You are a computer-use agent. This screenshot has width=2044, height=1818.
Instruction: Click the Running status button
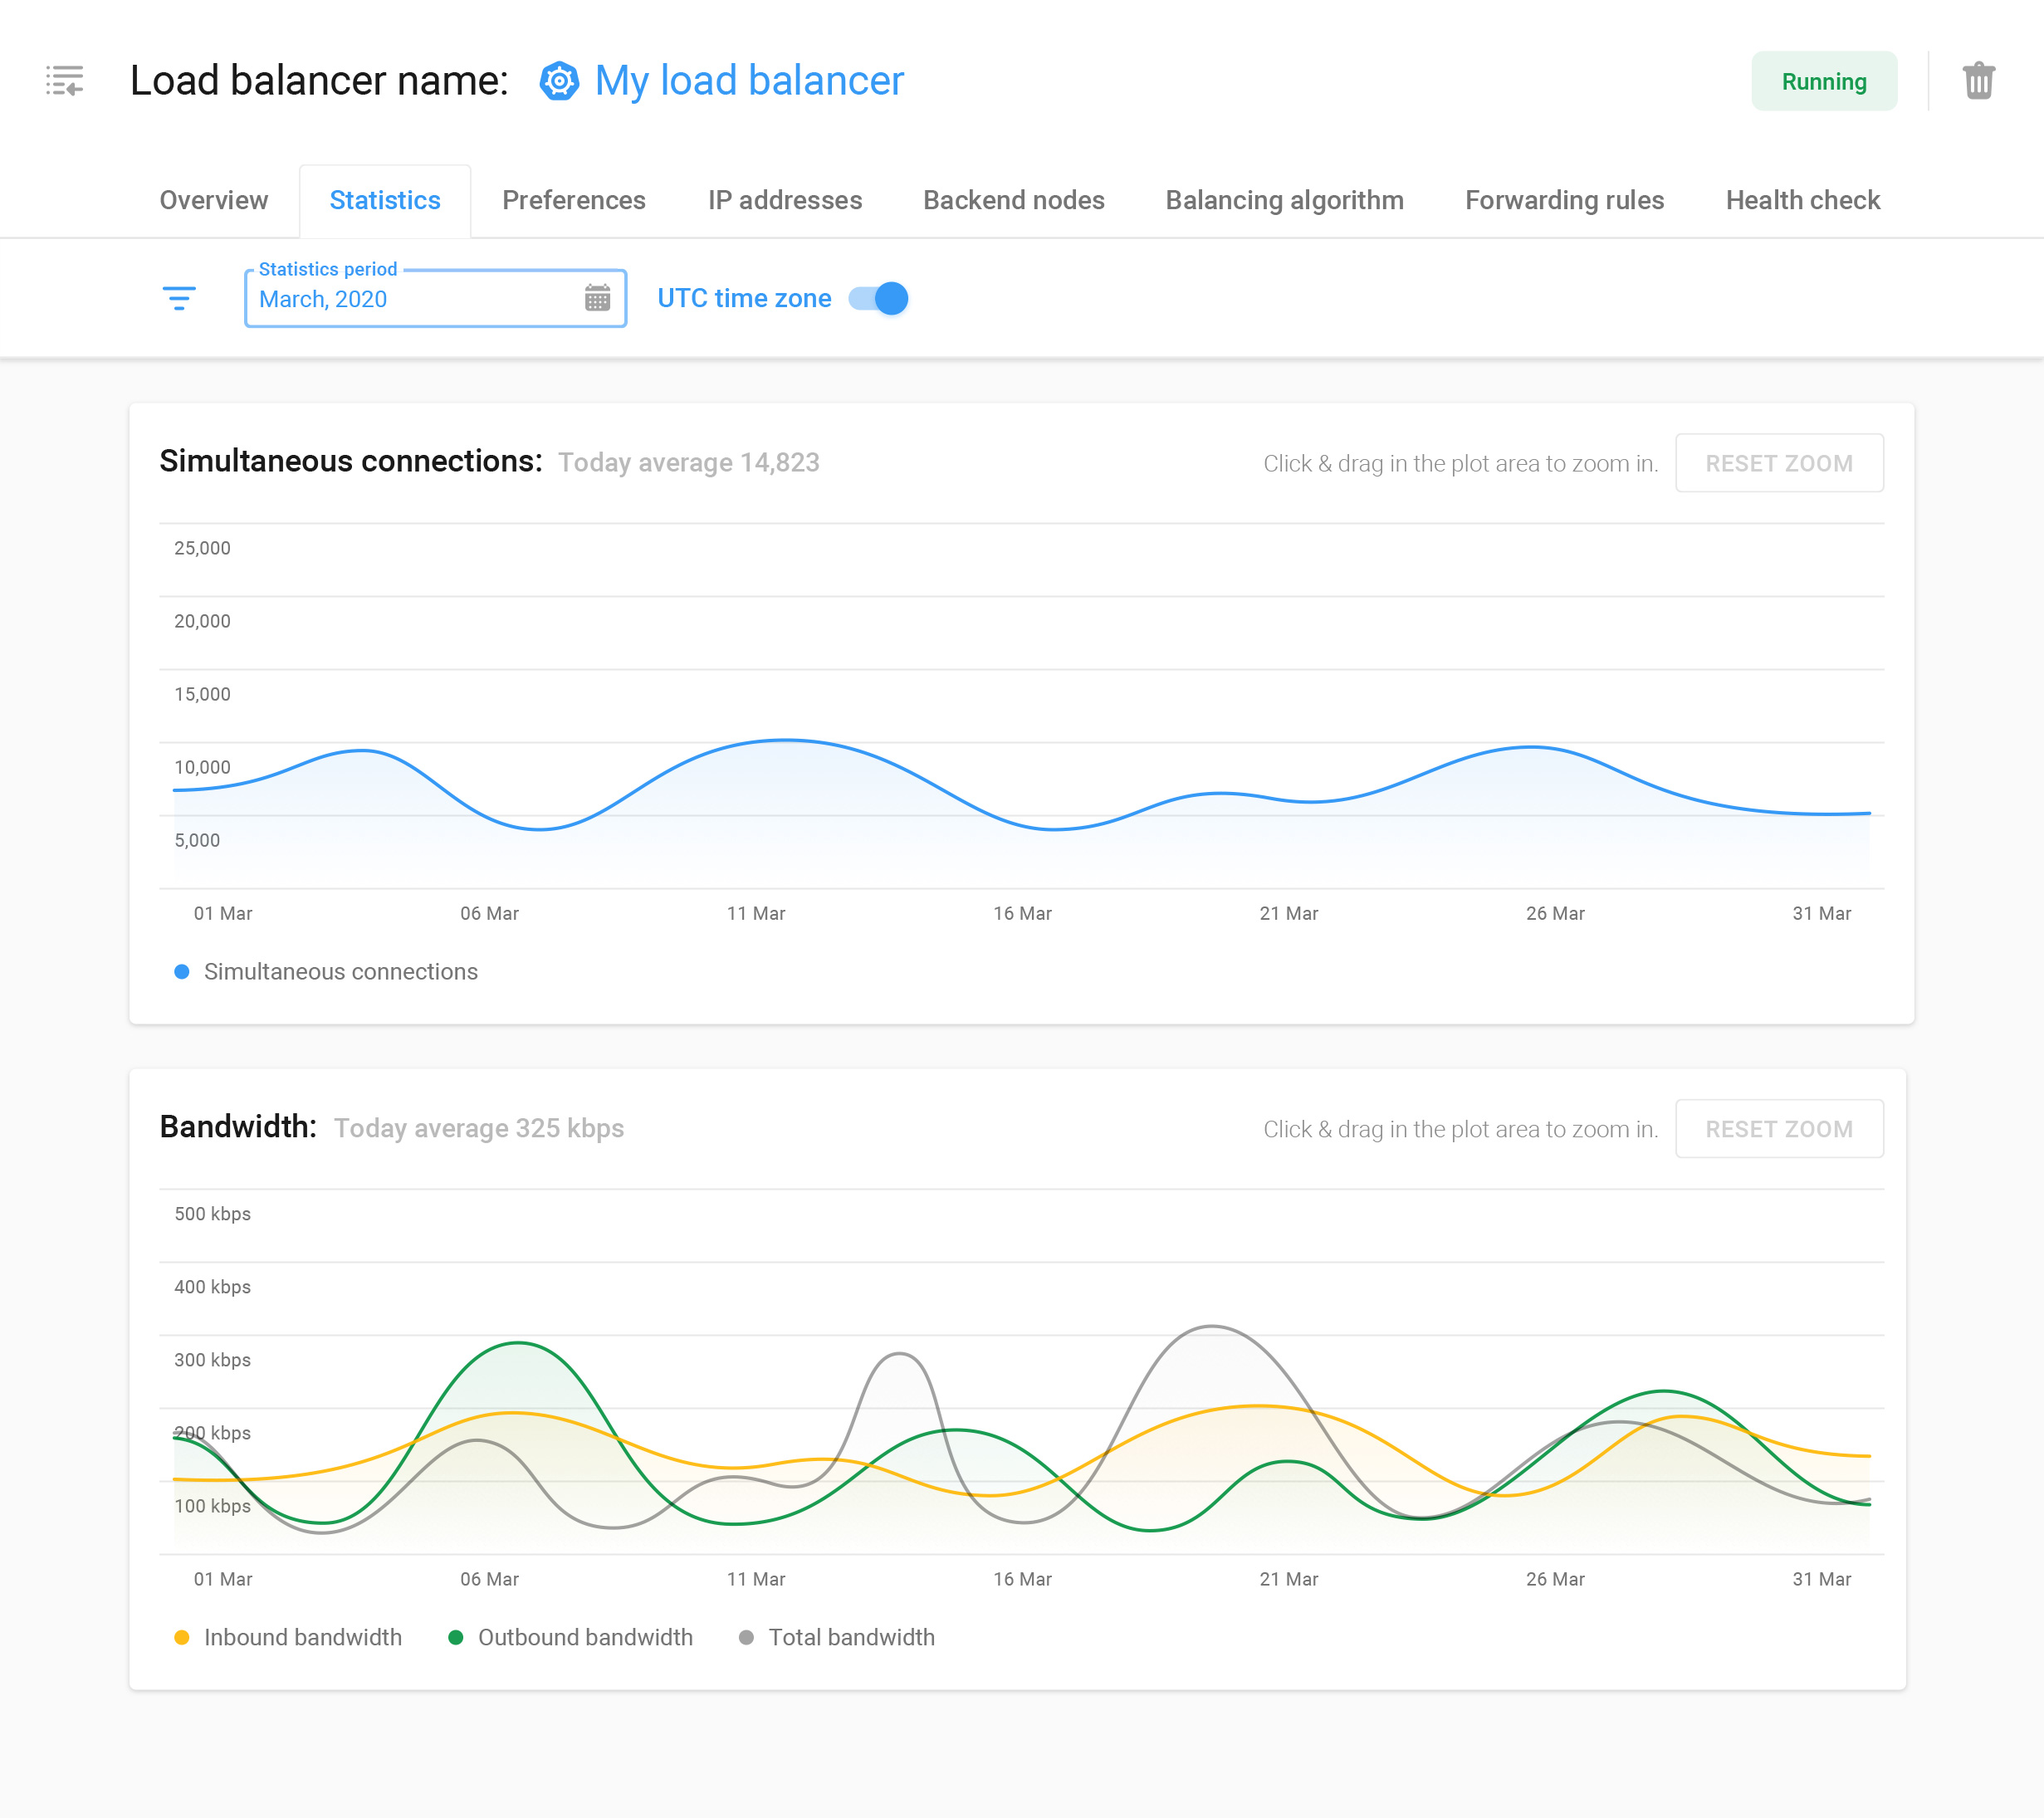[1824, 81]
